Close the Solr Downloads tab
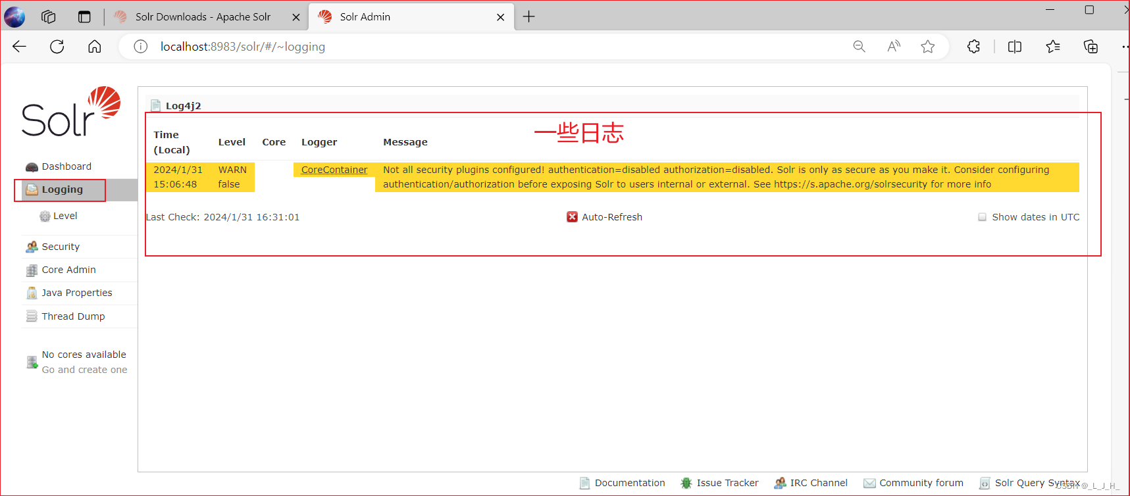1130x496 pixels. click(296, 17)
